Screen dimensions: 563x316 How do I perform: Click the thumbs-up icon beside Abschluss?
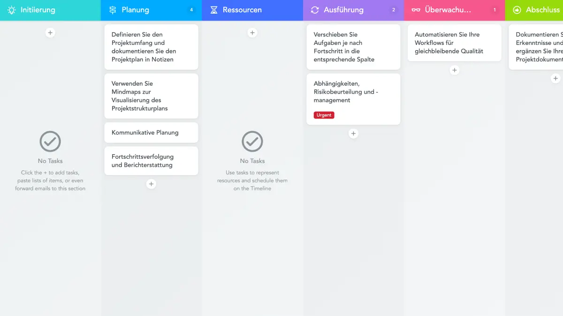[x=517, y=10]
